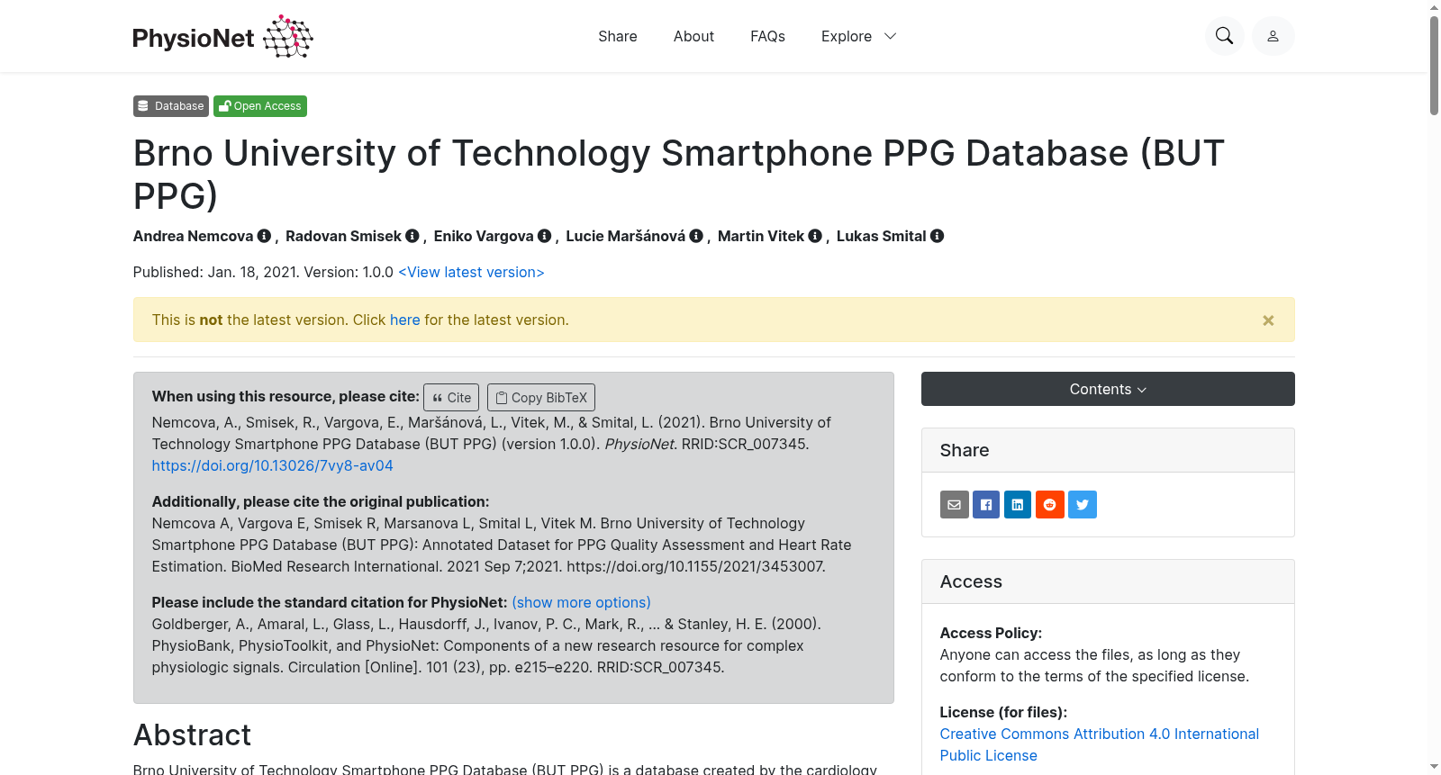Click the 'License (for files):' label
Screen dimensions: 1441x775
(x=1003, y=712)
